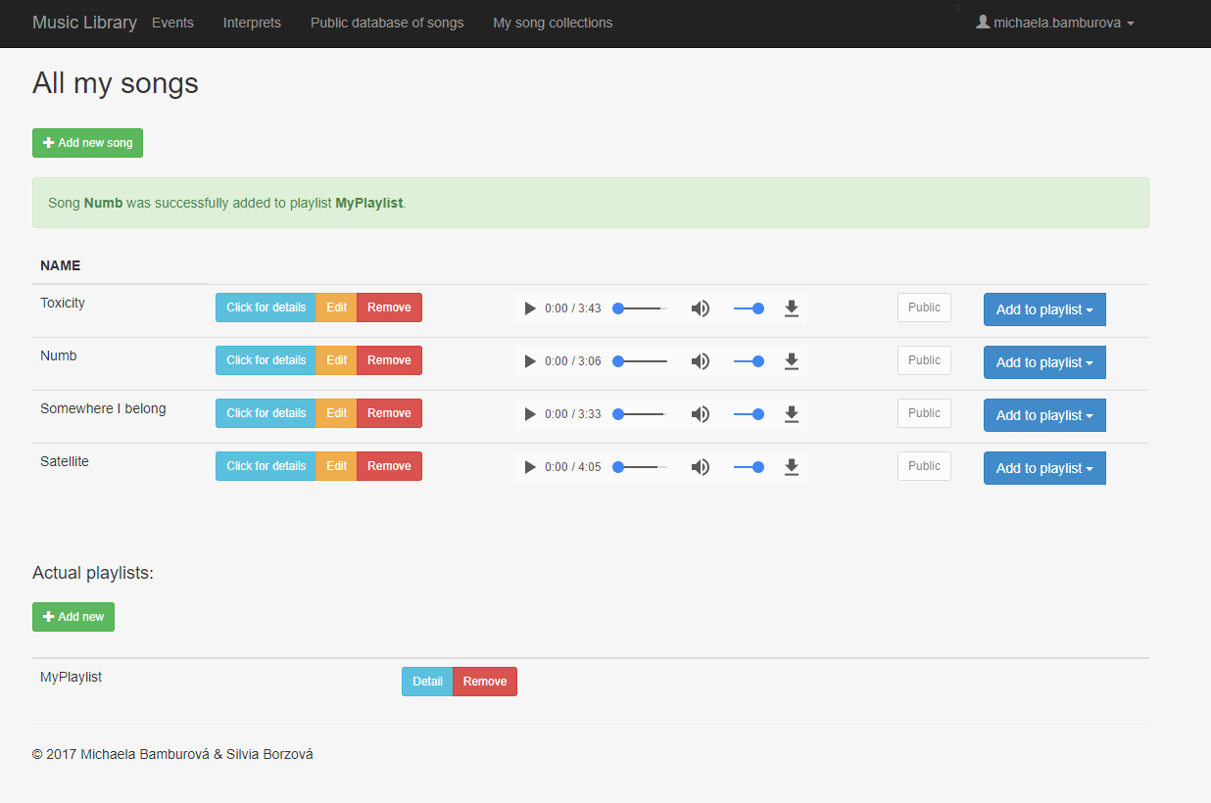Download the Numb audio file
The width and height of the screenshot is (1211, 803).
pyautogui.click(x=792, y=361)
